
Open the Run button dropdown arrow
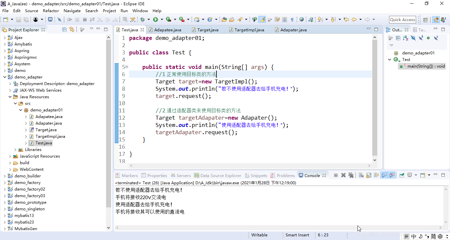point(162,19)
